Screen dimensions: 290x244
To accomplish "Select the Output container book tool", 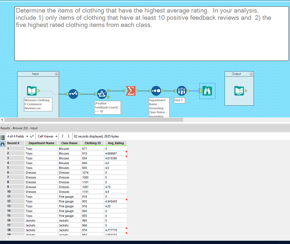I will [x=239, y=91].
